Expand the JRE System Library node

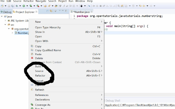[5, 21]
